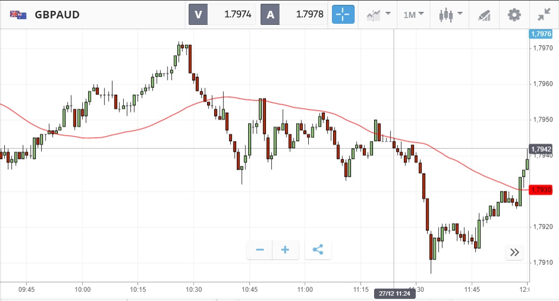Image resolution: width=559 pixels, height=301 pixels.
Task: Expand the 1M timeframe dropdown
Action: (x=414, y=15)
